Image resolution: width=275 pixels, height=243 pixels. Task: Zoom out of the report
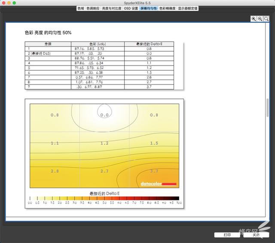pyautogui.click(x=260, y=19)
